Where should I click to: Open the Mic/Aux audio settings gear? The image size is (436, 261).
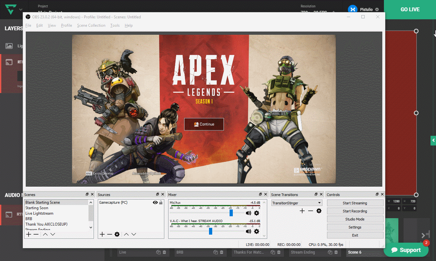(x=257, y=213)
